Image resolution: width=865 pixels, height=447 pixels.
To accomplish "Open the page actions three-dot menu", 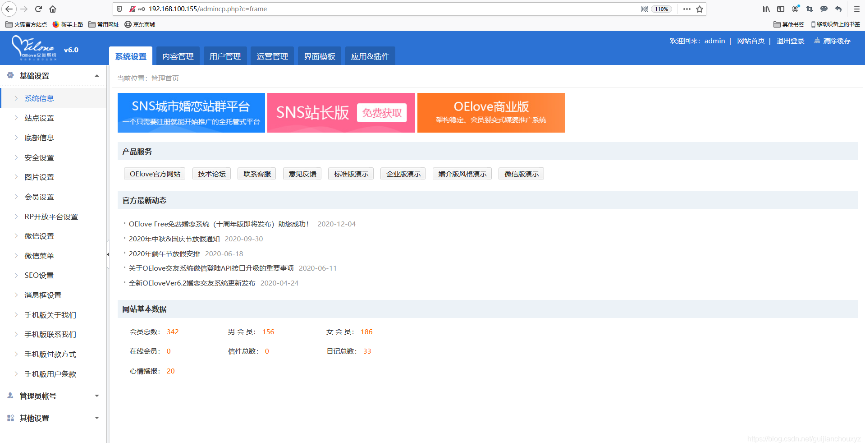I will coord(687,9).
